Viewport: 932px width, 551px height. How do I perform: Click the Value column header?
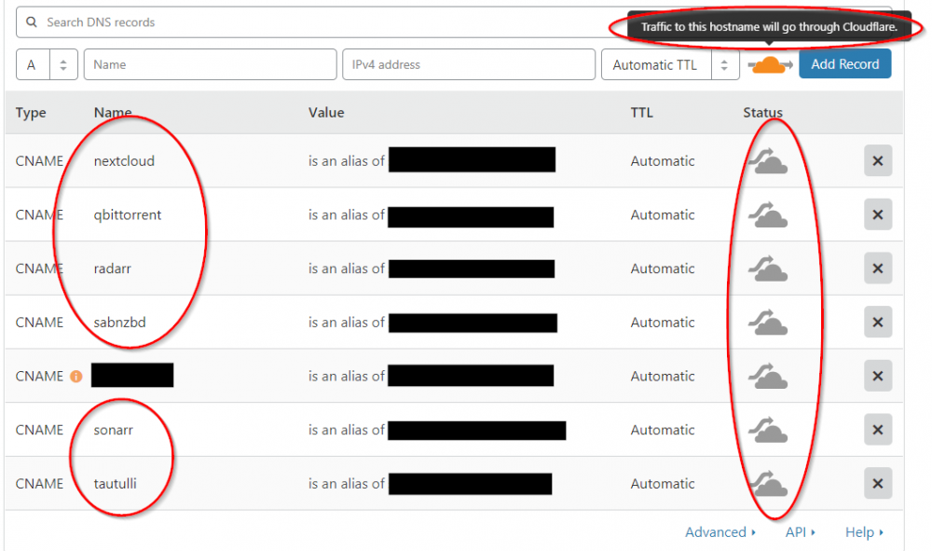(x=325, y=112)
